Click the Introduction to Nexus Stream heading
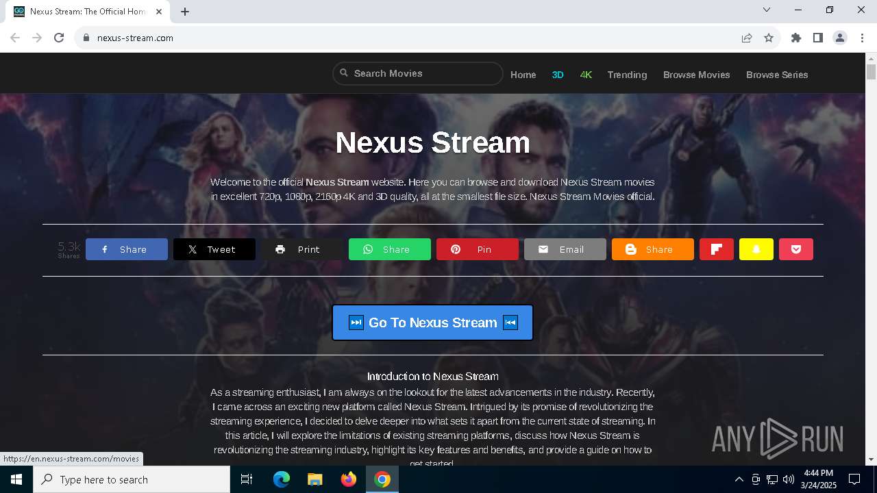Viewport: 877px width, 493px height. (432, 376)
